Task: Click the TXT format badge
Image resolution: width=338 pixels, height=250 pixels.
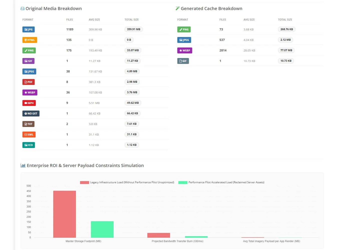Action: click(x=28, y=124)
